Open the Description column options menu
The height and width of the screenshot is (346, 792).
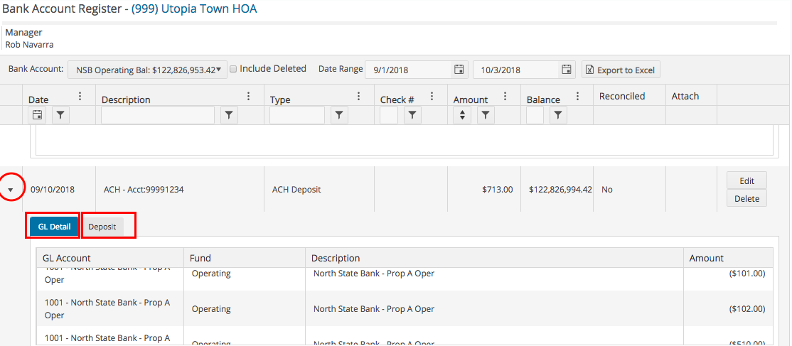click(x=248, y=97)
